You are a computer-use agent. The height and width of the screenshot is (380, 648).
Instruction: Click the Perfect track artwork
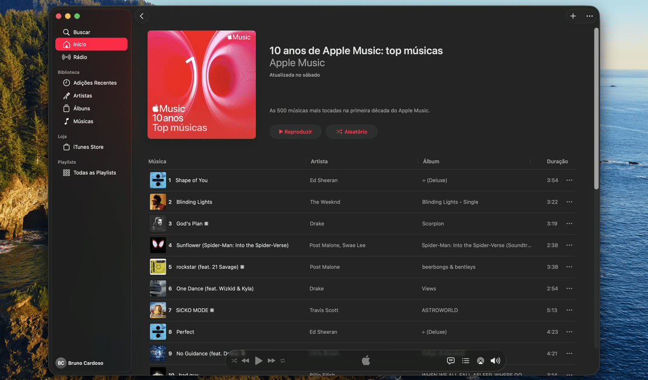click(158, 331)
